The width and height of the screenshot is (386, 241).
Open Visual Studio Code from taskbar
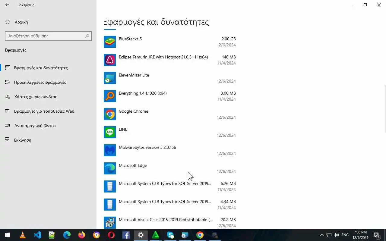pyautogui.click(x=37, y=235)
